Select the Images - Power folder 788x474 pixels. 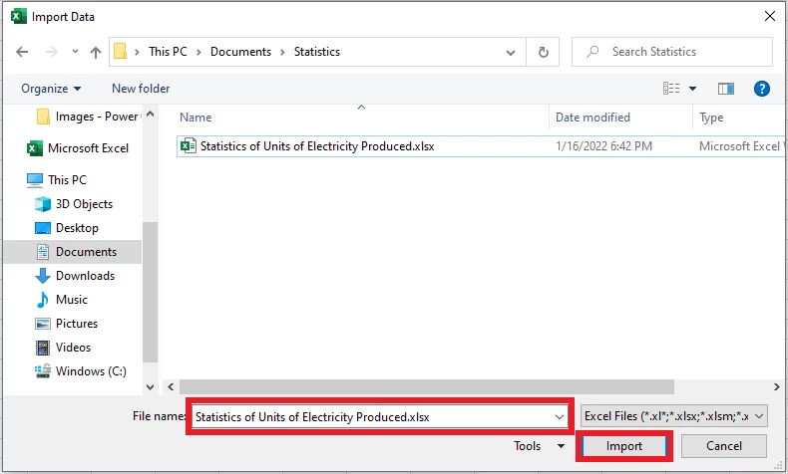88,117
